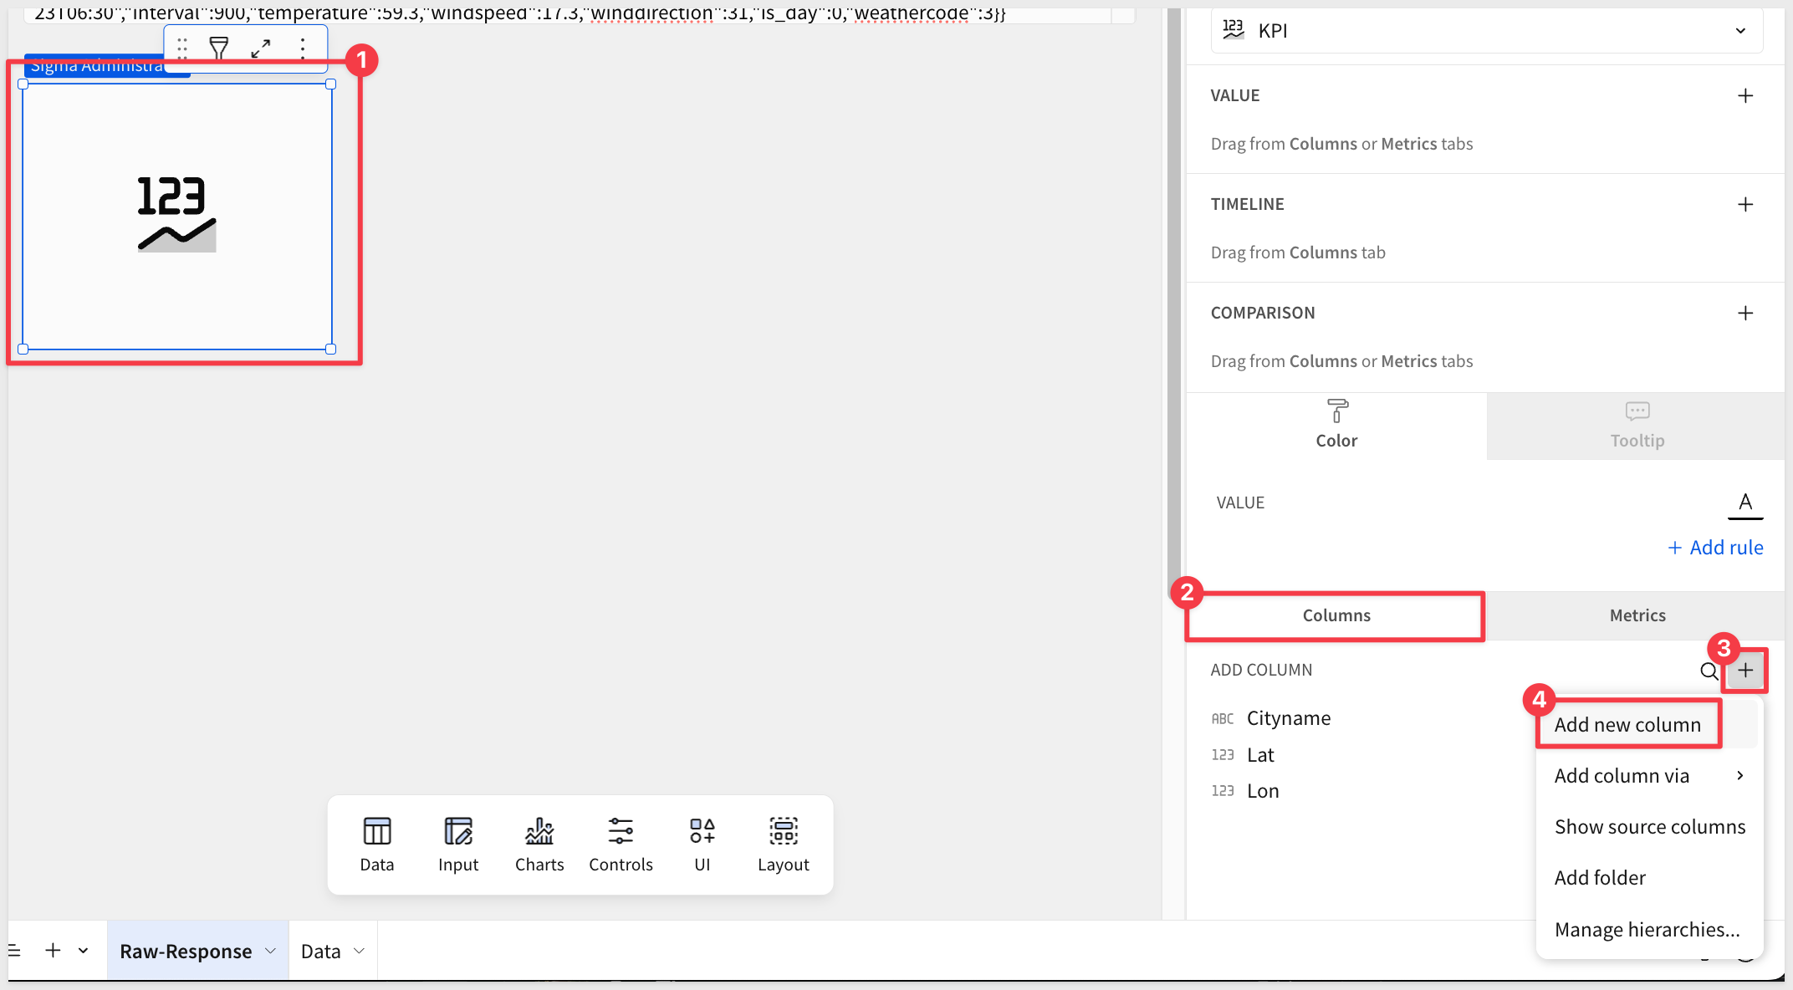This screenshot has width=1793, height=990.
Task: Click the search columns magnifier icon
Action: 1709,671
